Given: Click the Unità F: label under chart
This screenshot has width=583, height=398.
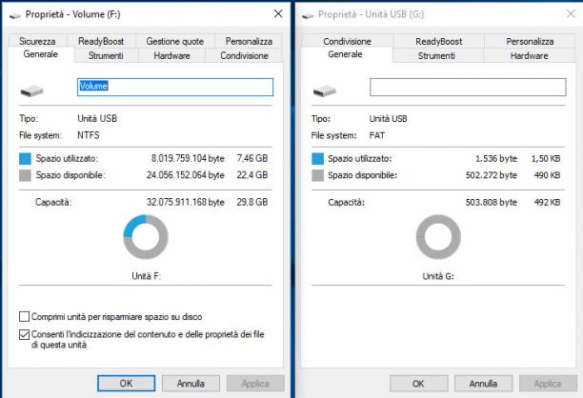Looking at the screenshot, I should click(146, 276).
